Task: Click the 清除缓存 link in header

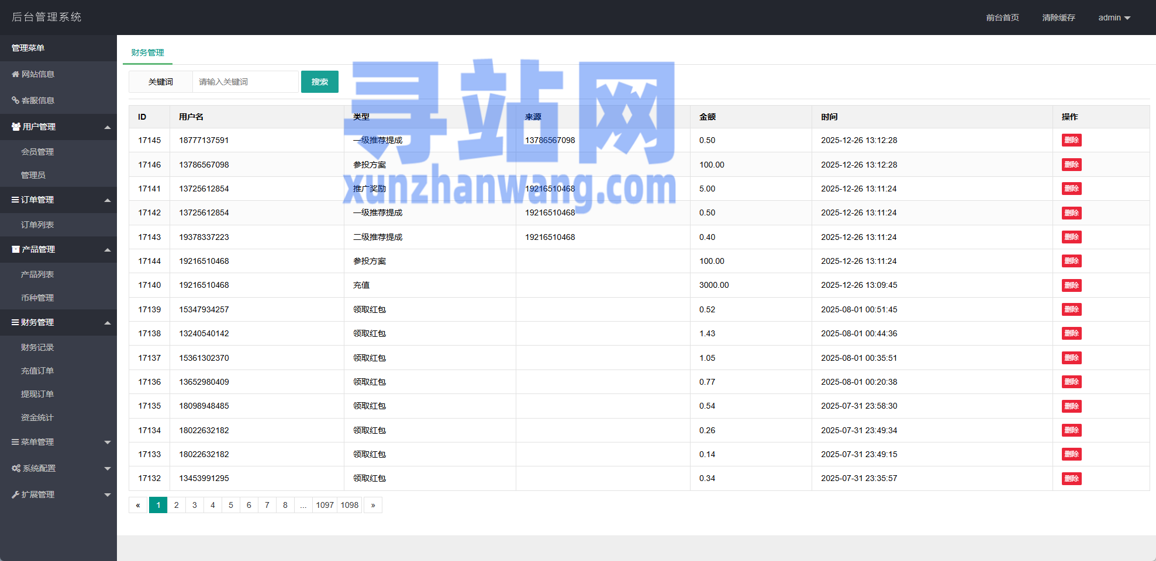Action: click(x=1058, y=18)
